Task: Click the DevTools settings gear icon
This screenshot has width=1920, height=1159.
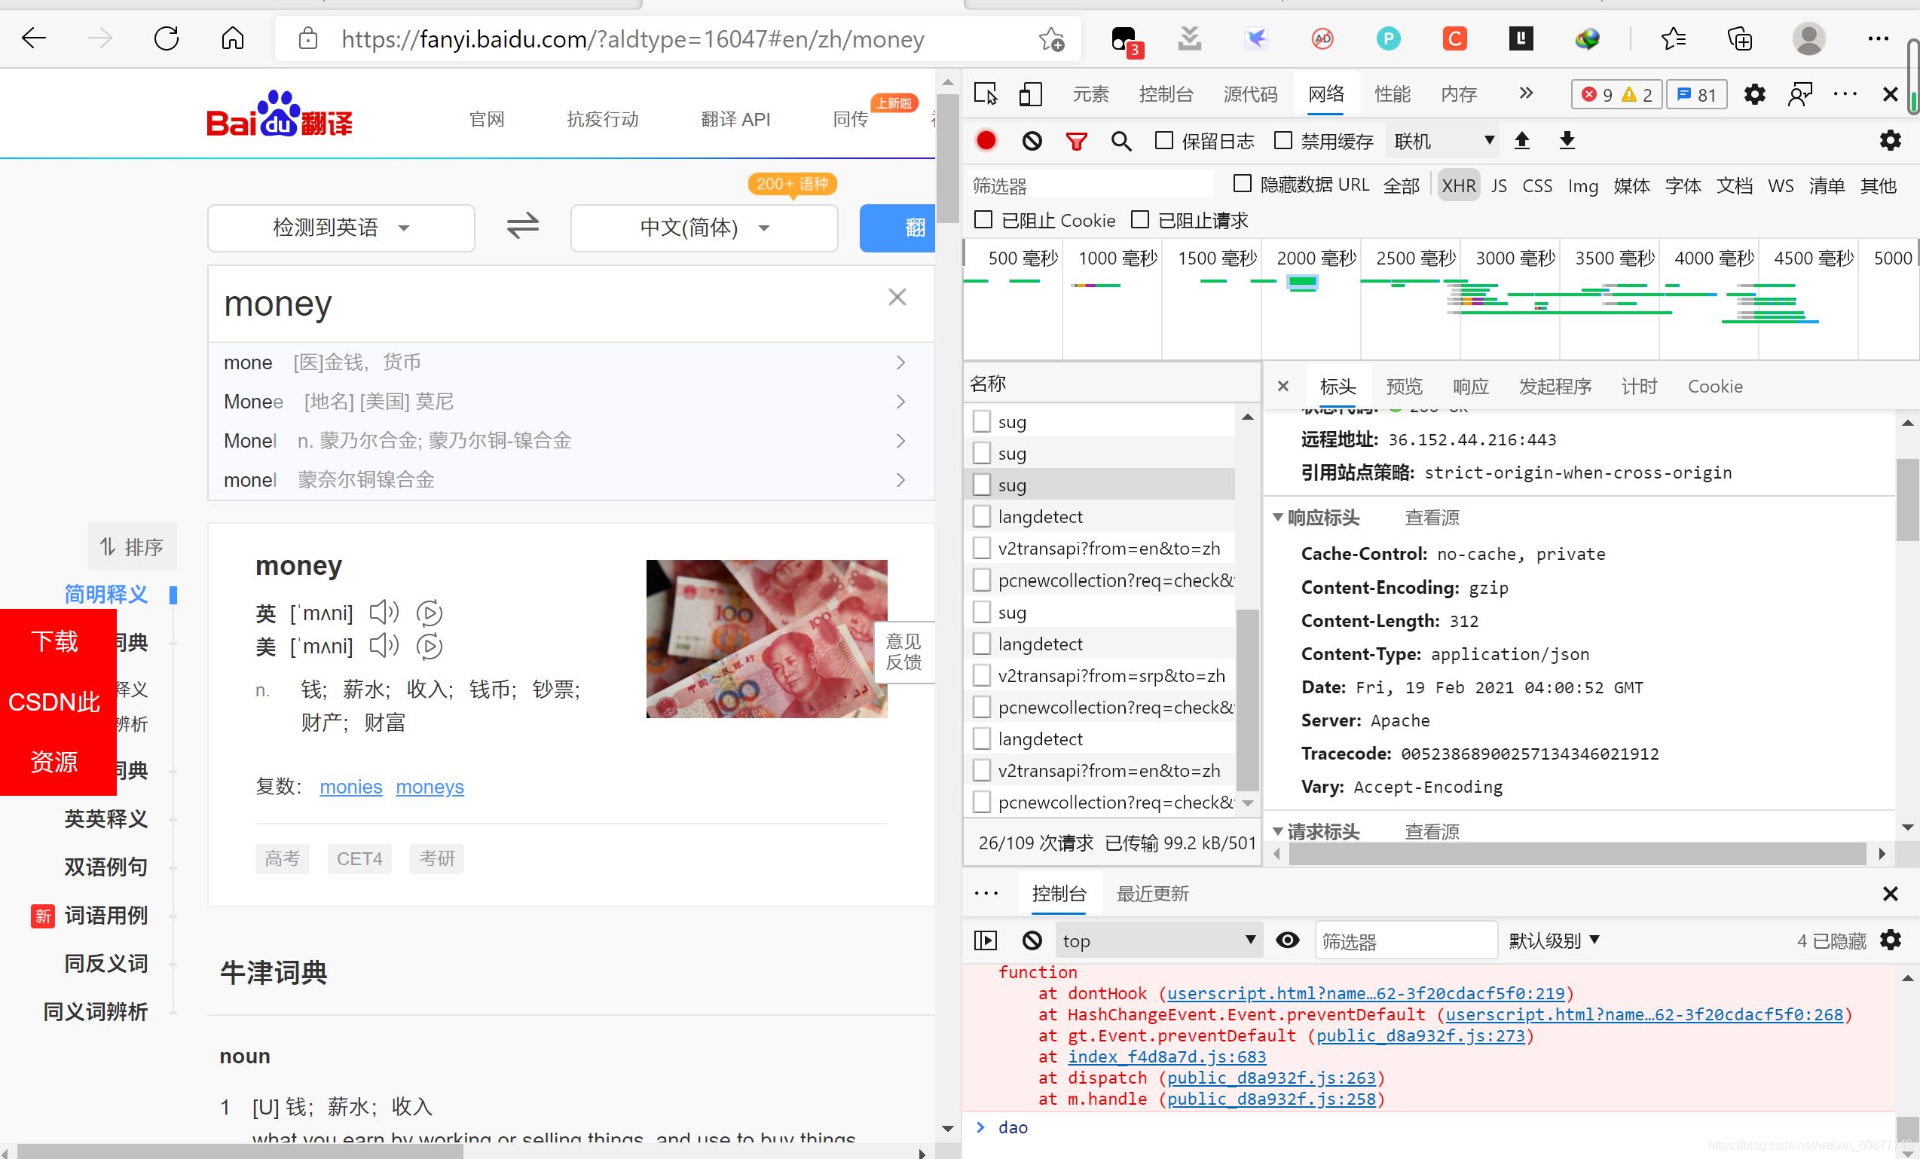Action: (1756, 93)
